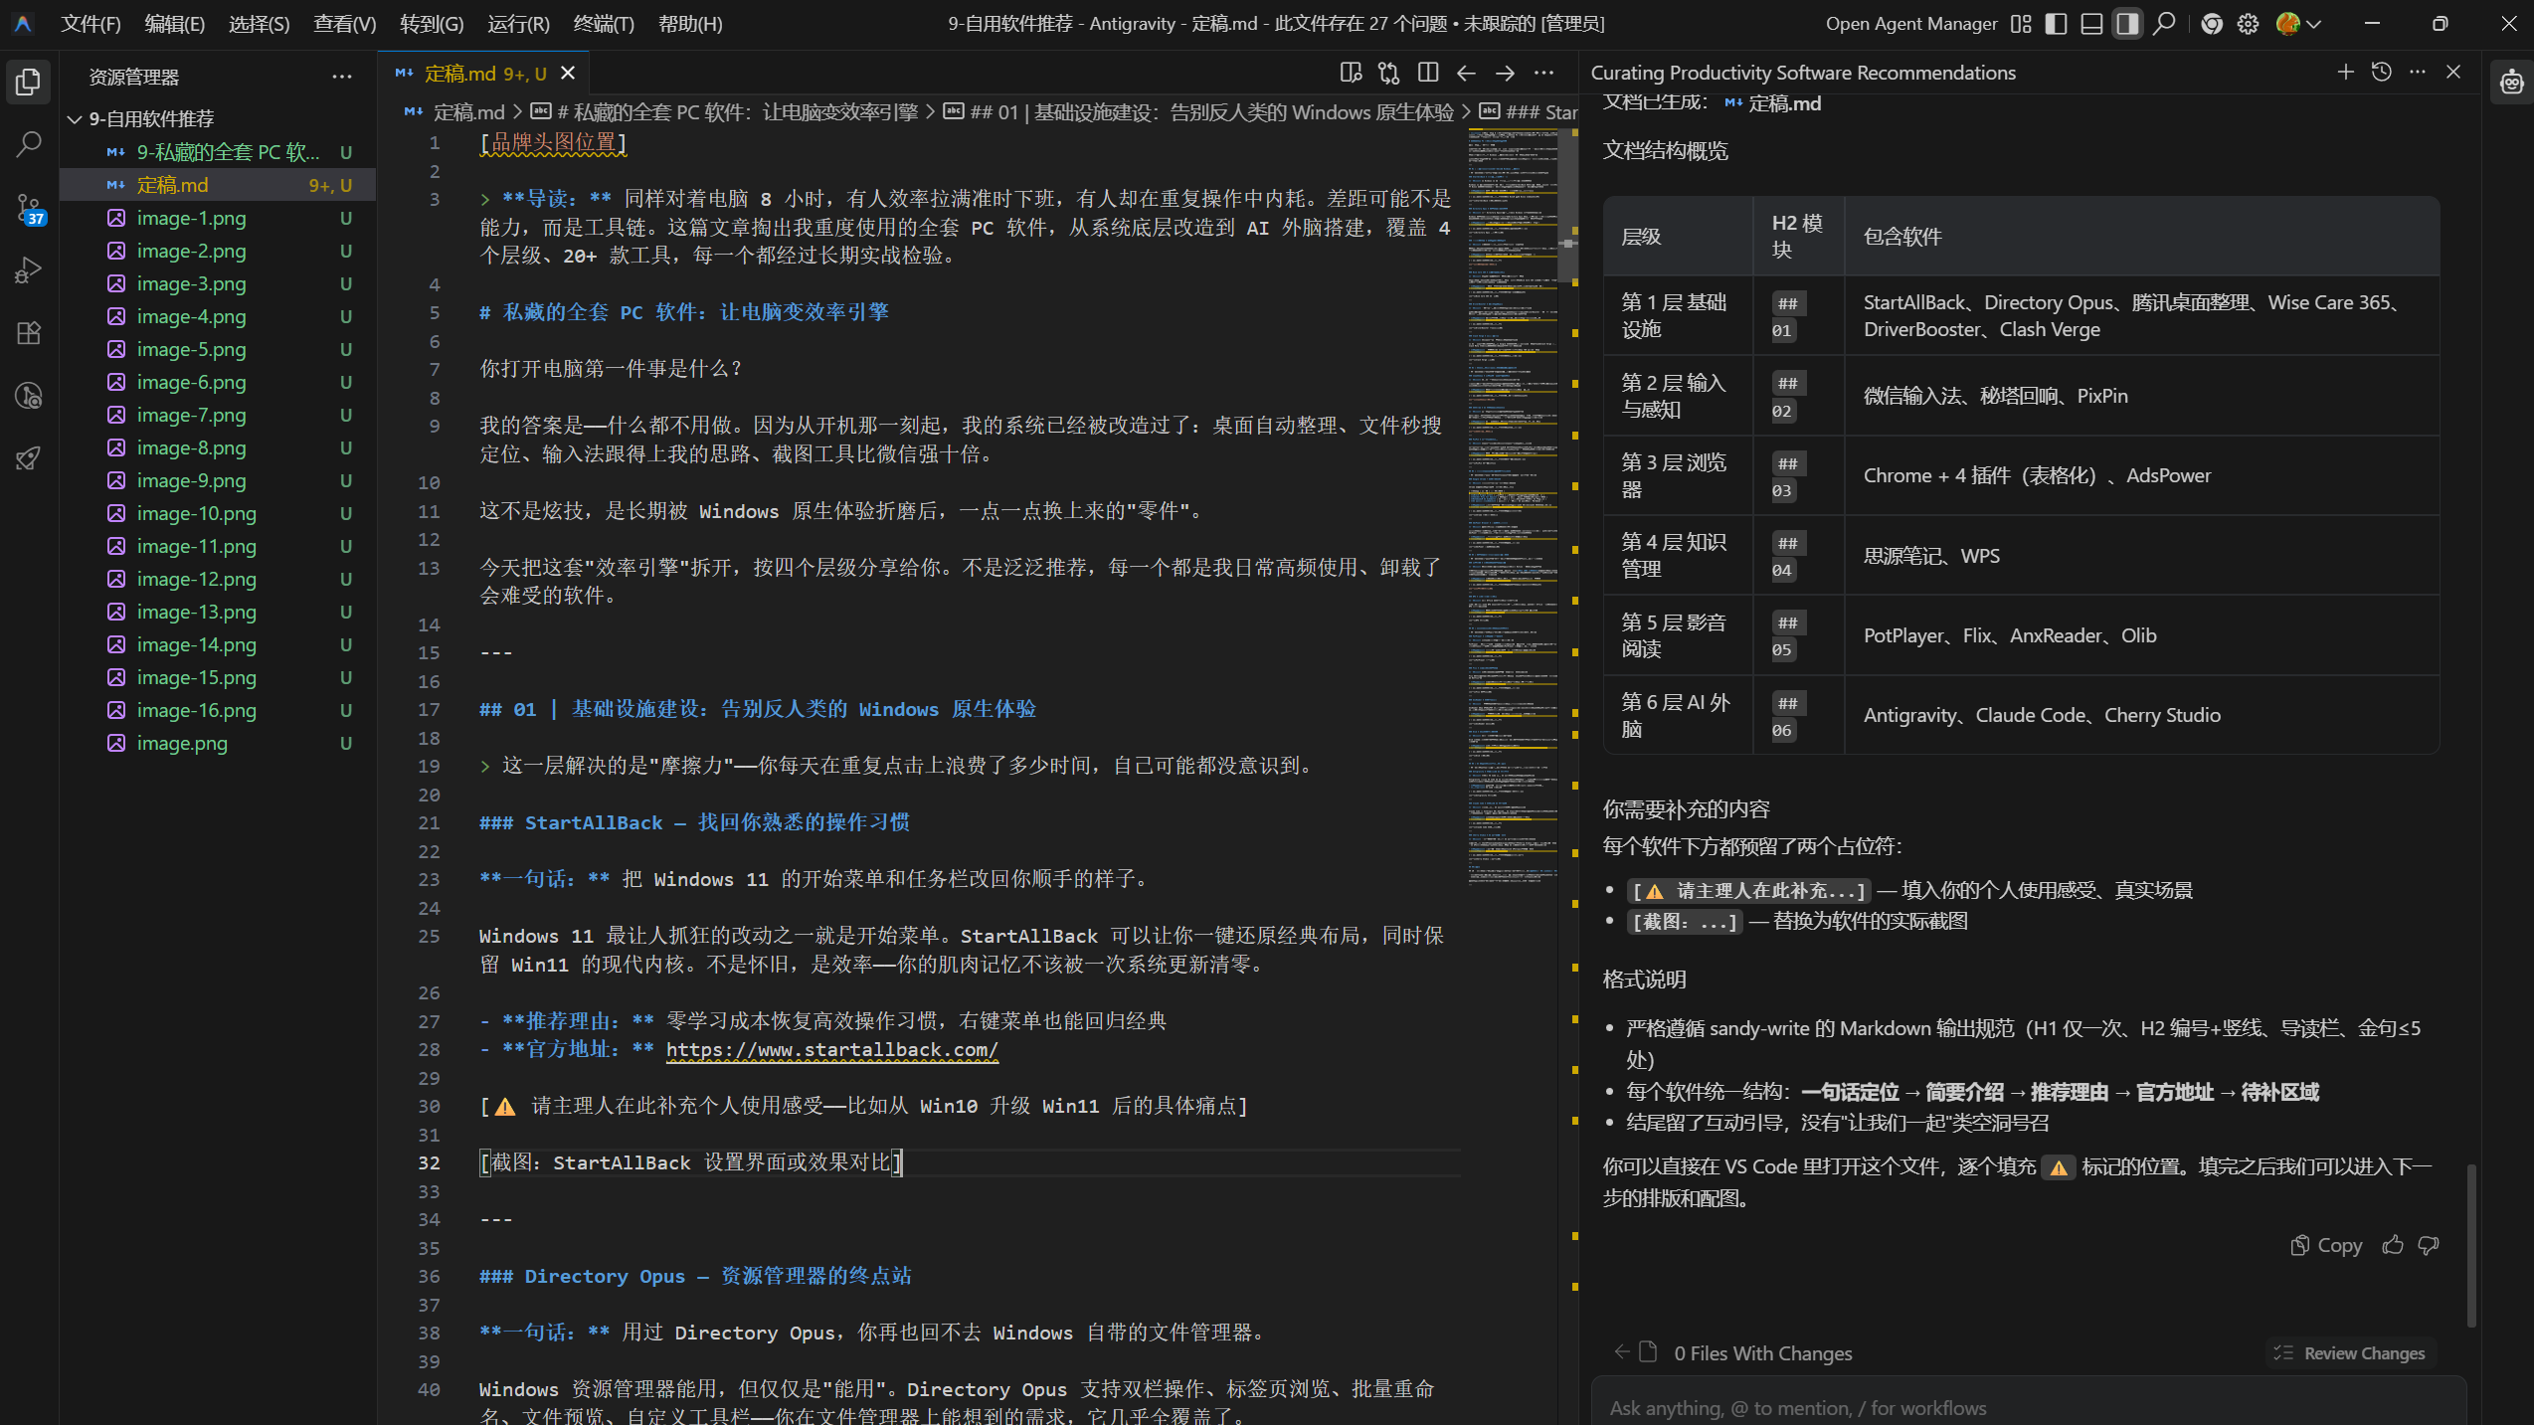Screen dimensions: 2534x1425
Task: Select image-16.png in explorer
Action: [x=217, y=710]
